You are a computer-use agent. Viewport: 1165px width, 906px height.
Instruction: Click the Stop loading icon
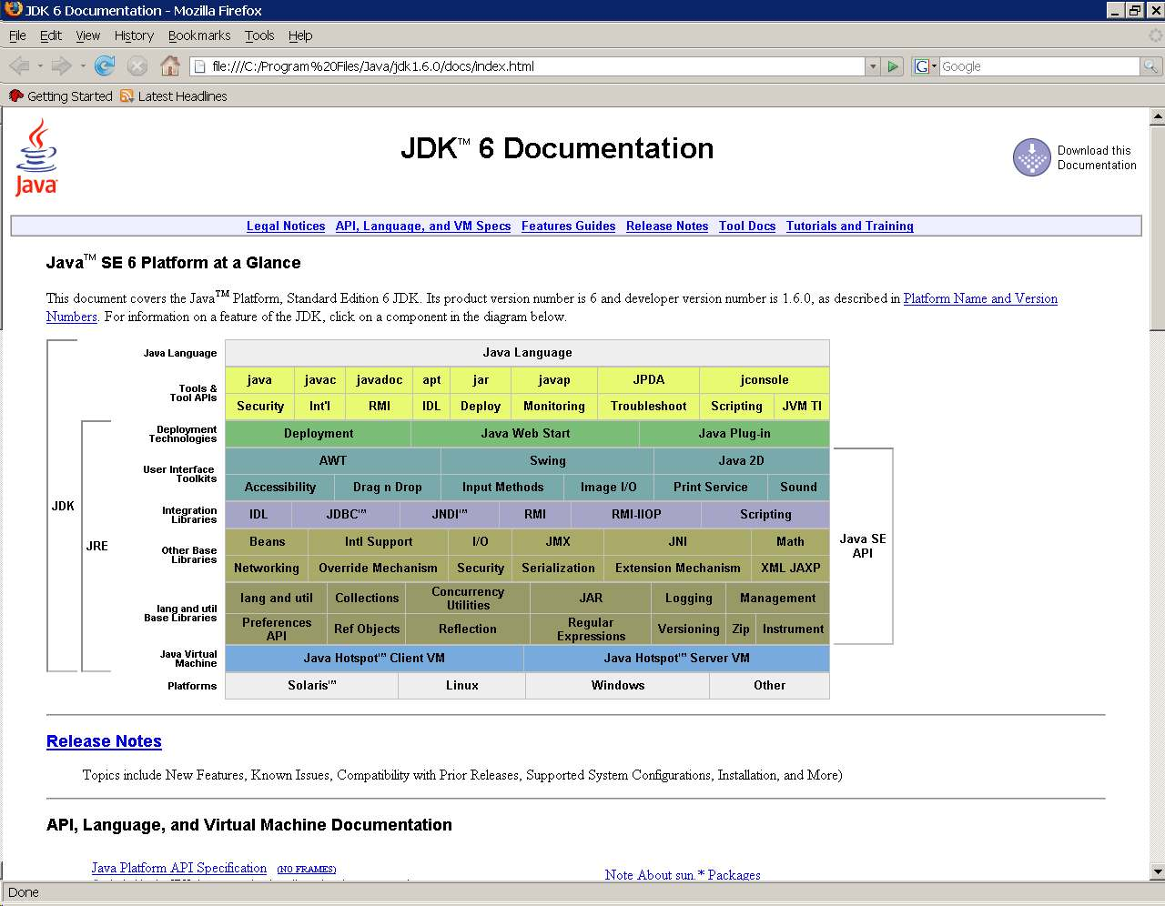click(137, 65)
